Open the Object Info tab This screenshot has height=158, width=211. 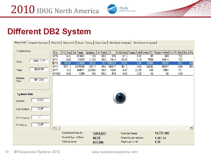point(69,43)
